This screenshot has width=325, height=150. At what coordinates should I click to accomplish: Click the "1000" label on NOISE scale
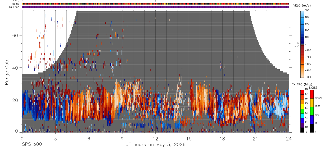[318, 106]
